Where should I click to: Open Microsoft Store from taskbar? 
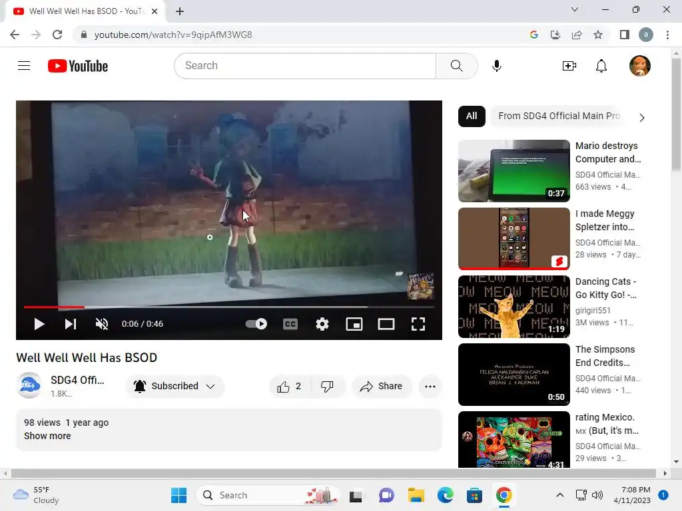click(x=474, y=495)
